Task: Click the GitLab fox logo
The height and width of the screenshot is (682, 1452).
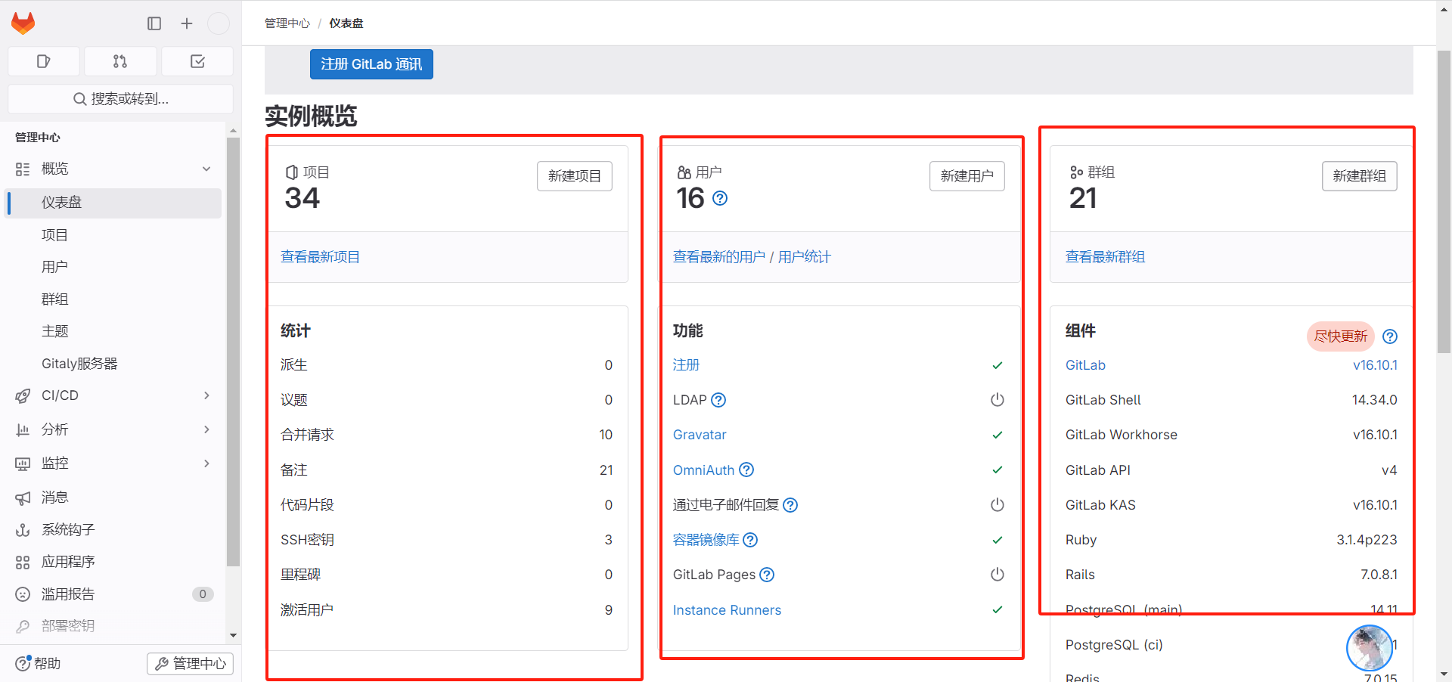Action: pyautogui.click(x=23, y=23)
